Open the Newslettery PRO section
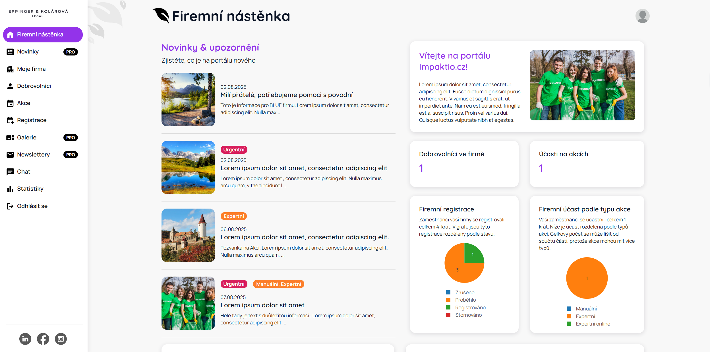710x352 pixels. [x=33, y=155]
